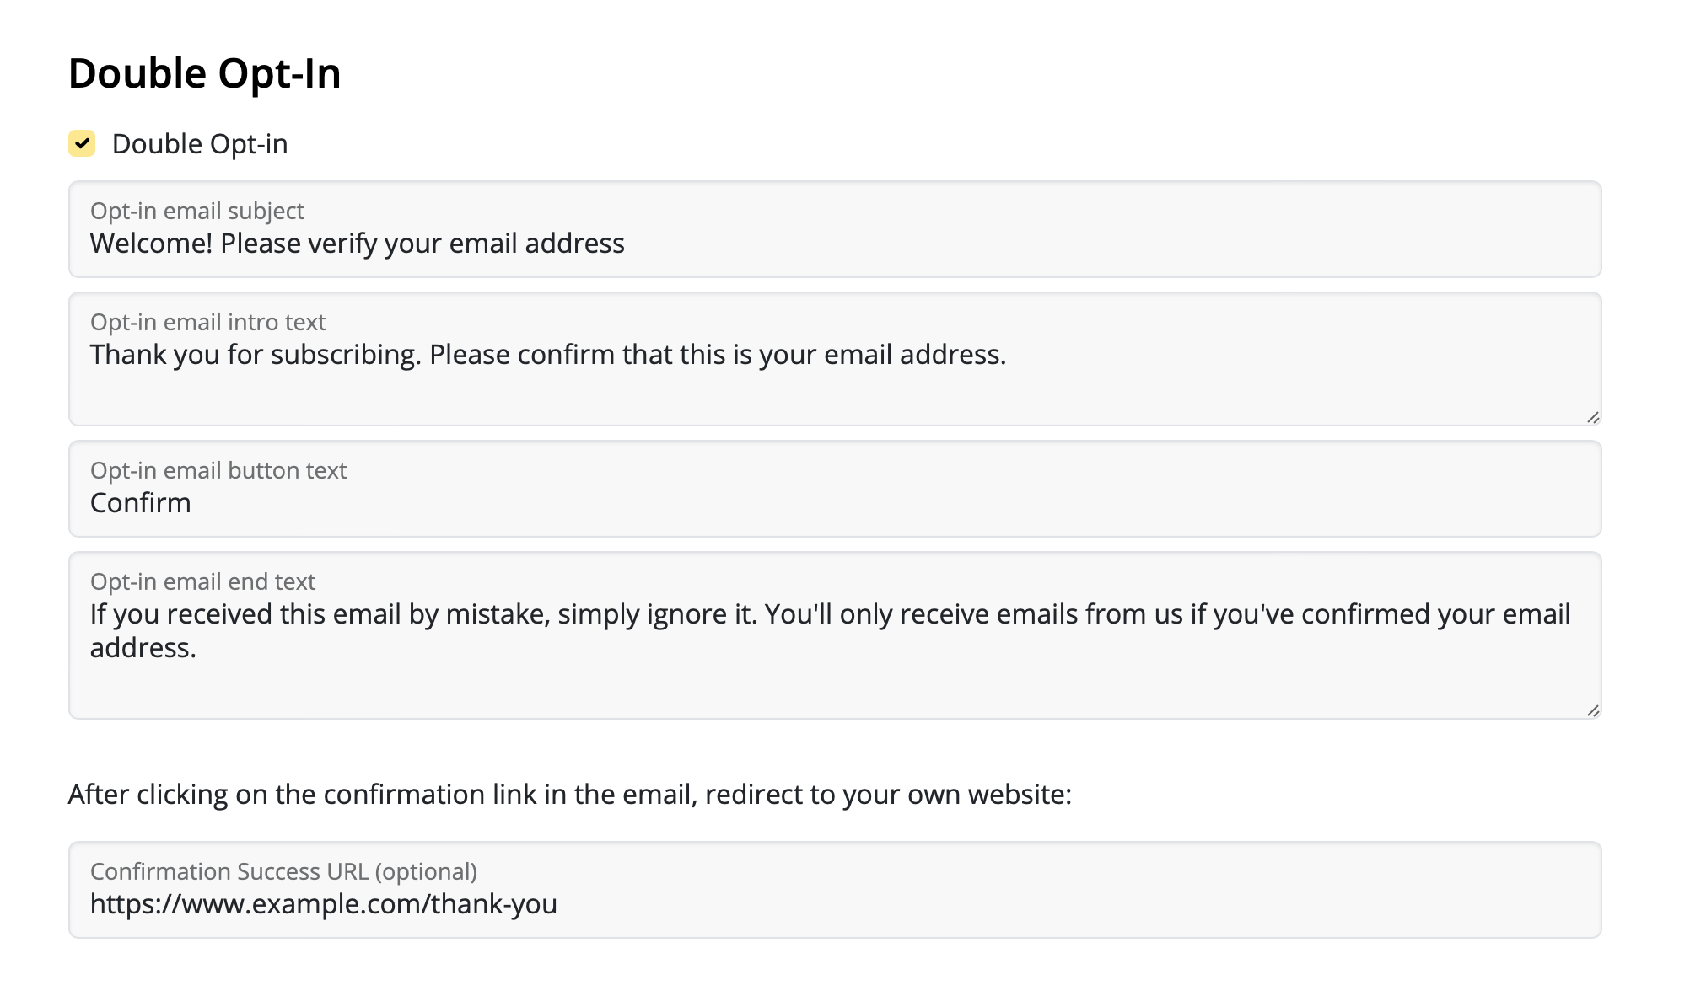Viewport: 1690px width, 996px height.
Task: Click the "Opt-in email button text" label
Action: 218,470
